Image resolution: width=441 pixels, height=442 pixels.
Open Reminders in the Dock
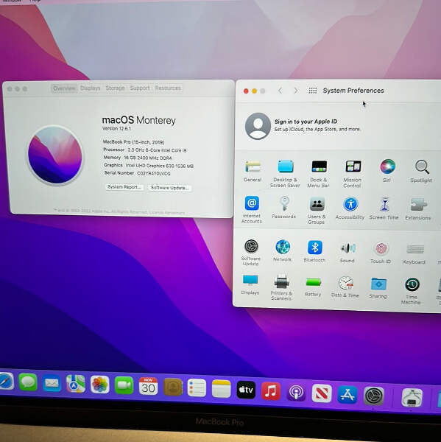pos(197,388)
